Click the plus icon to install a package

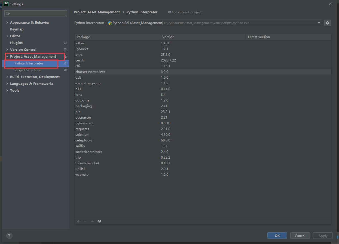point(78,221)
